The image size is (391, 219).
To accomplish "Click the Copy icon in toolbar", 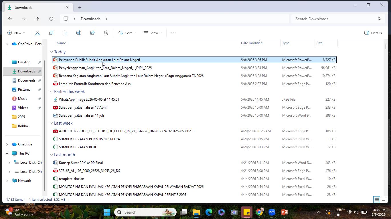I will coord(51,33).
